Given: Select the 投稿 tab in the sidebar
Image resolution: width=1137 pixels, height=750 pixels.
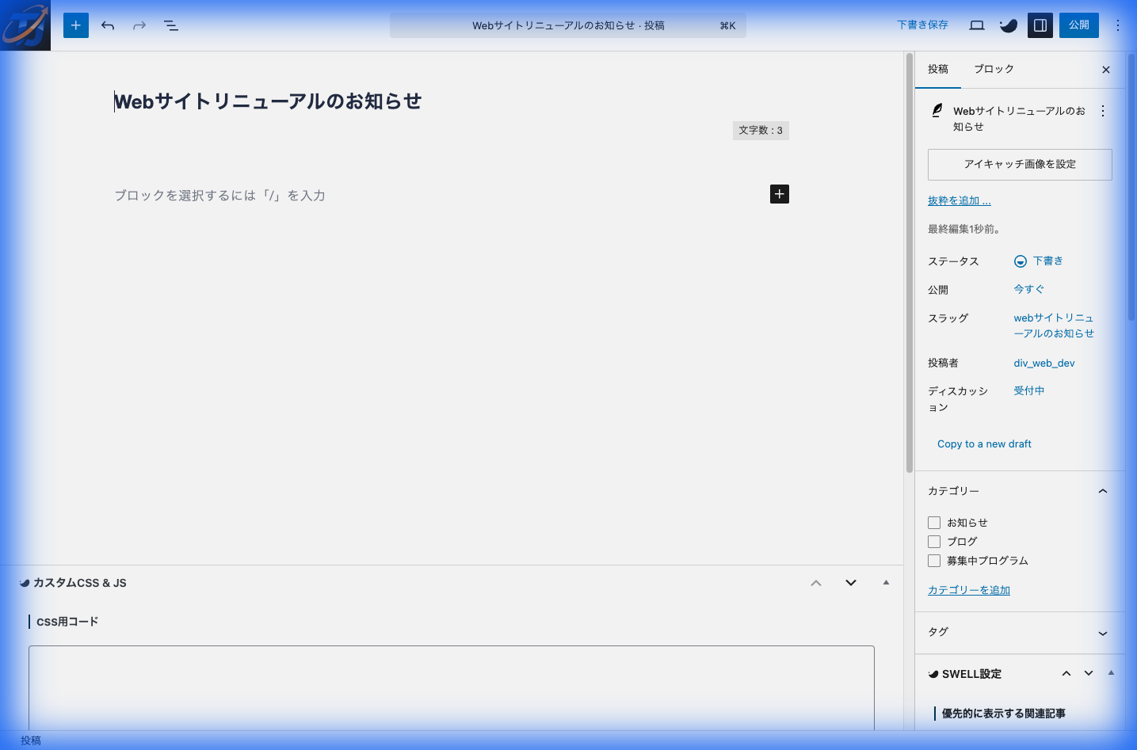Looking at the screenshot, I should (938, 69).
